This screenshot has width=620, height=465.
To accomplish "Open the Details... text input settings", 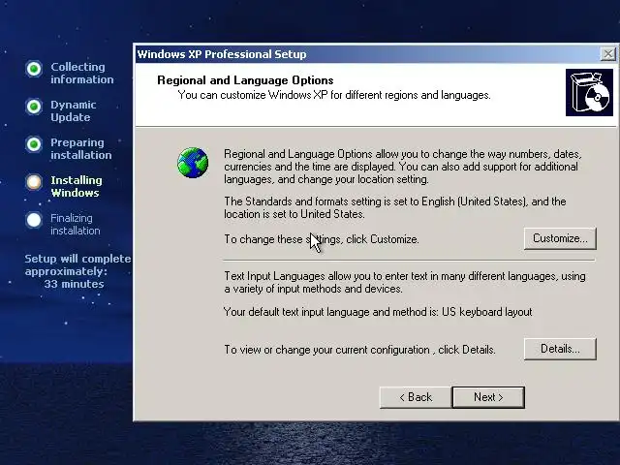I will click(x=560, y=349).
